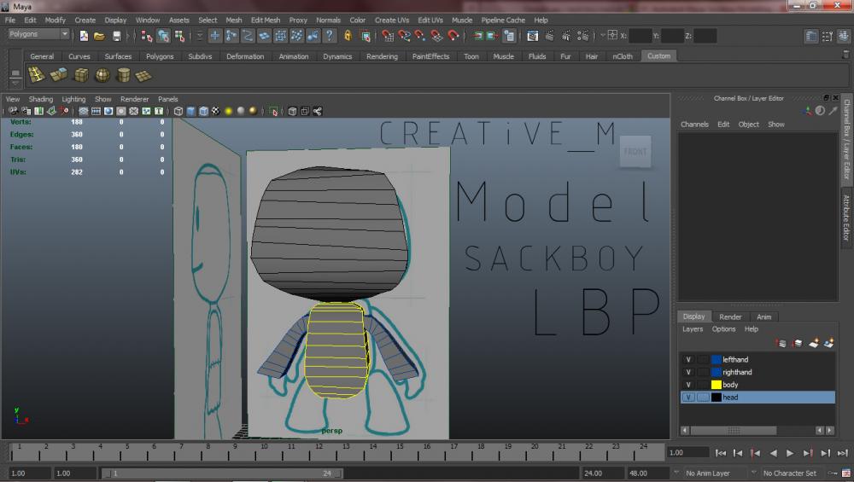This screenshot has width=854, height=482.
Task: Click the shelf trash can icon
Action: 845,55
